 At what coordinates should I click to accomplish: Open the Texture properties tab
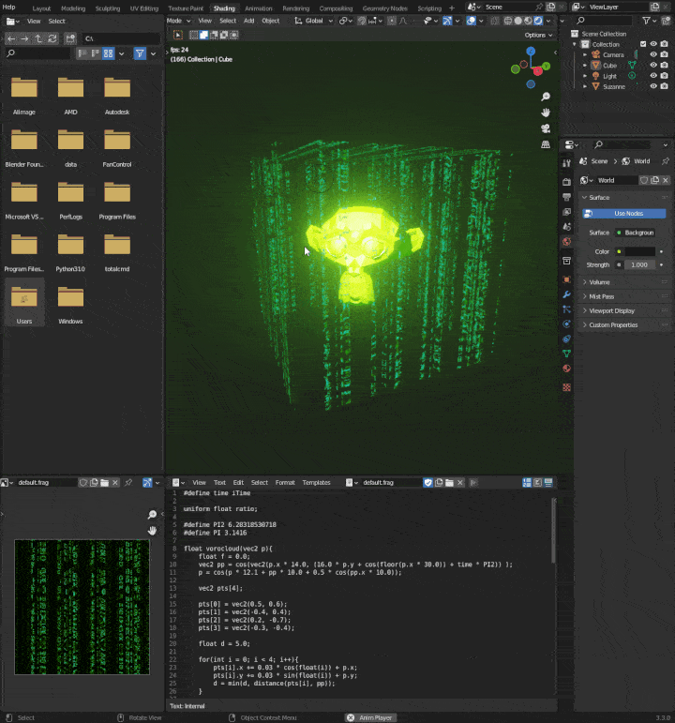[566, 387]
